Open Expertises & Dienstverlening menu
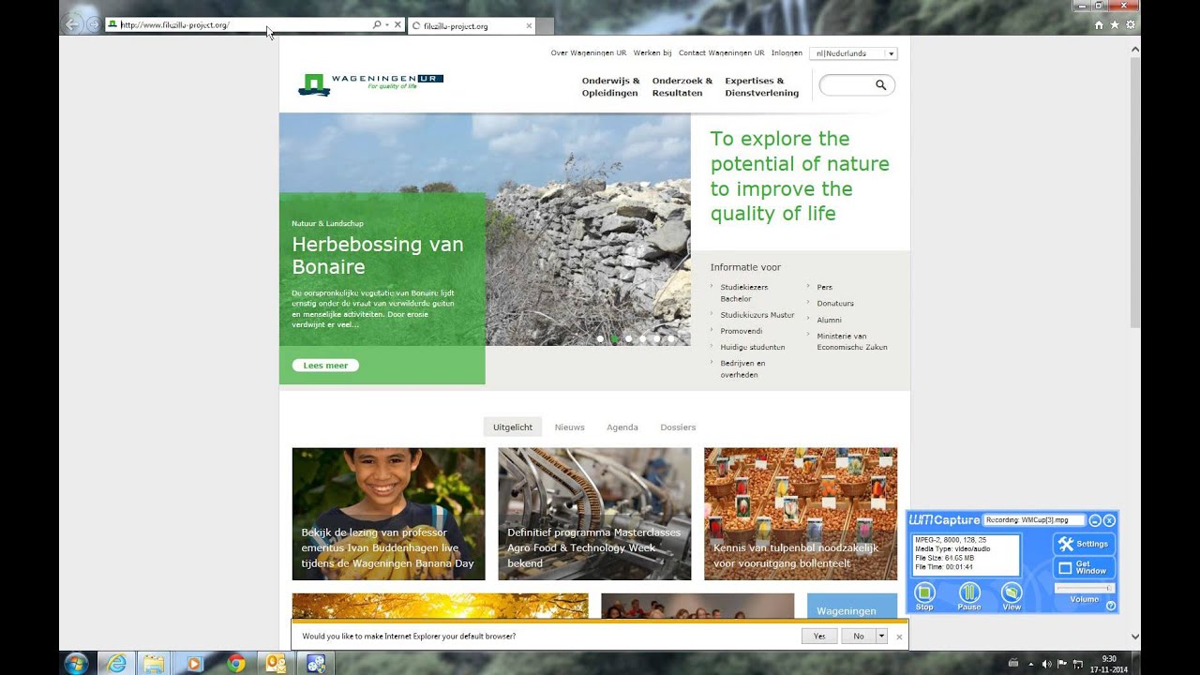 761,87
